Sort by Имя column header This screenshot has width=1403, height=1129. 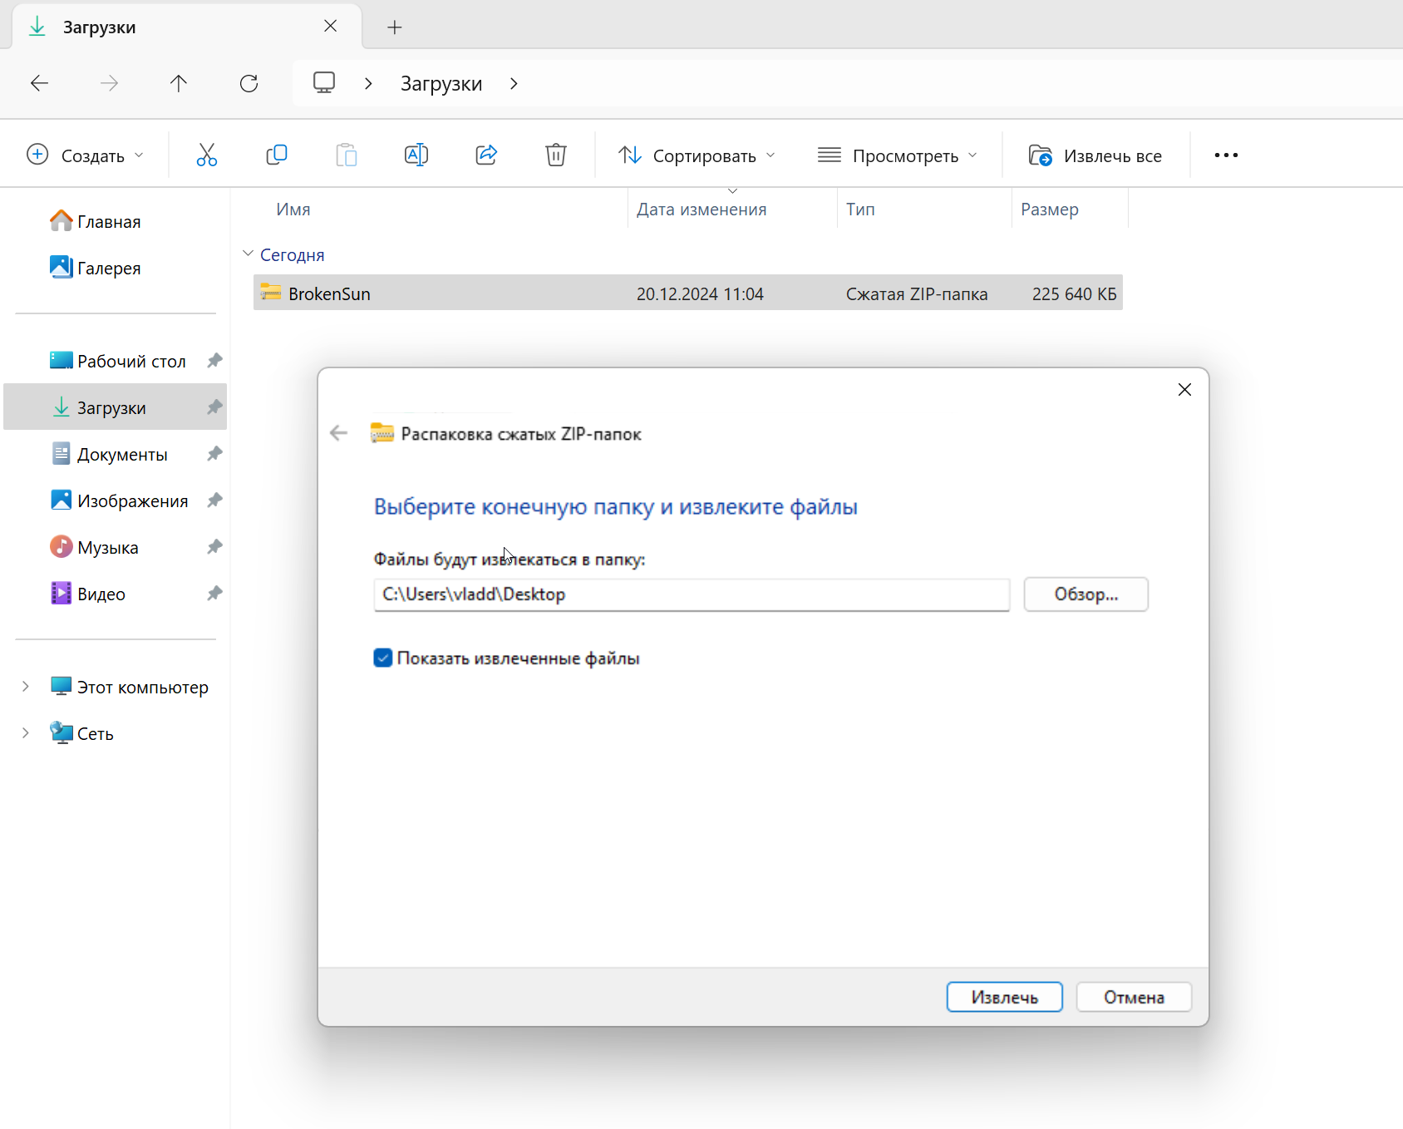point(293,210)
